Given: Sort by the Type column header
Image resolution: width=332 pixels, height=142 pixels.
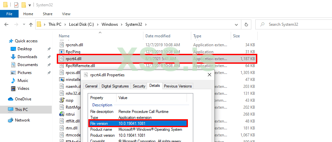Looking at the screenshot, I should click(x=211, y=36).
